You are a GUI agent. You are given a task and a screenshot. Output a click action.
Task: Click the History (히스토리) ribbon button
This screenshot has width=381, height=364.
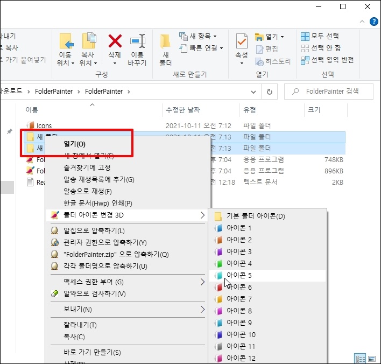coord(273,61)
